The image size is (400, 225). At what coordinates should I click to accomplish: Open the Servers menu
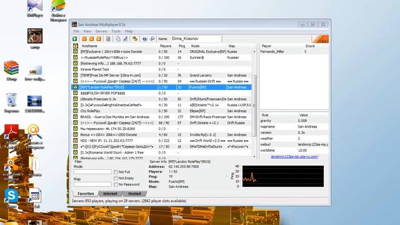(101, 31)
